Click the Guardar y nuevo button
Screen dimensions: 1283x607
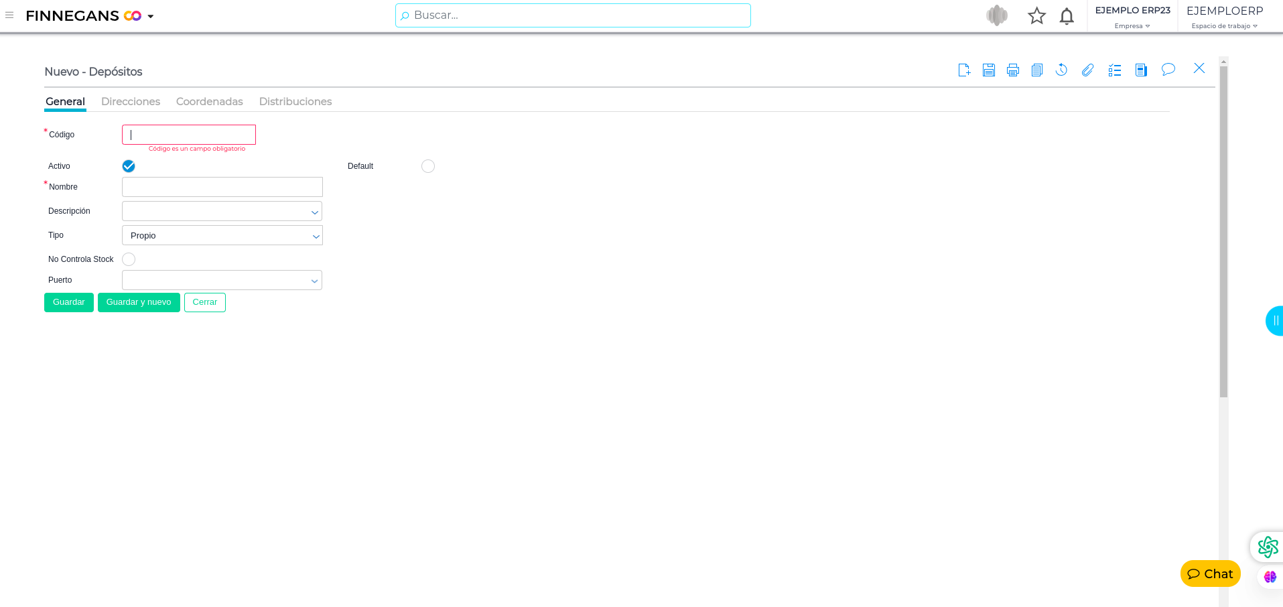click(x=139, y=302)
